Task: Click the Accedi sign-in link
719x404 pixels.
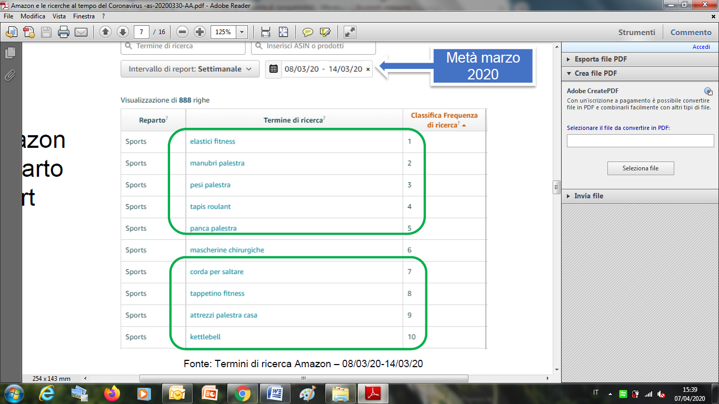Action: pos(701,47)
